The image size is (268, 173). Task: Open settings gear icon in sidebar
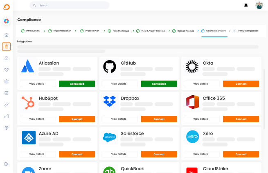point(6,128)
